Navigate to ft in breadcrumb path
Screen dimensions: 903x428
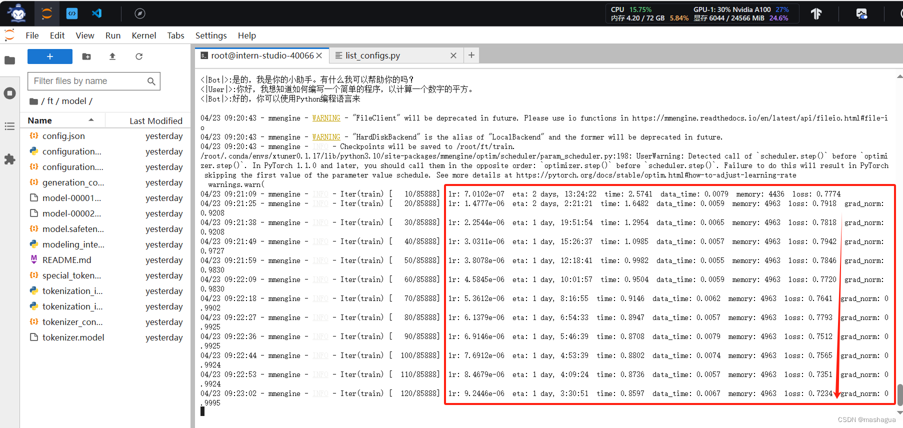click(50, 101)
